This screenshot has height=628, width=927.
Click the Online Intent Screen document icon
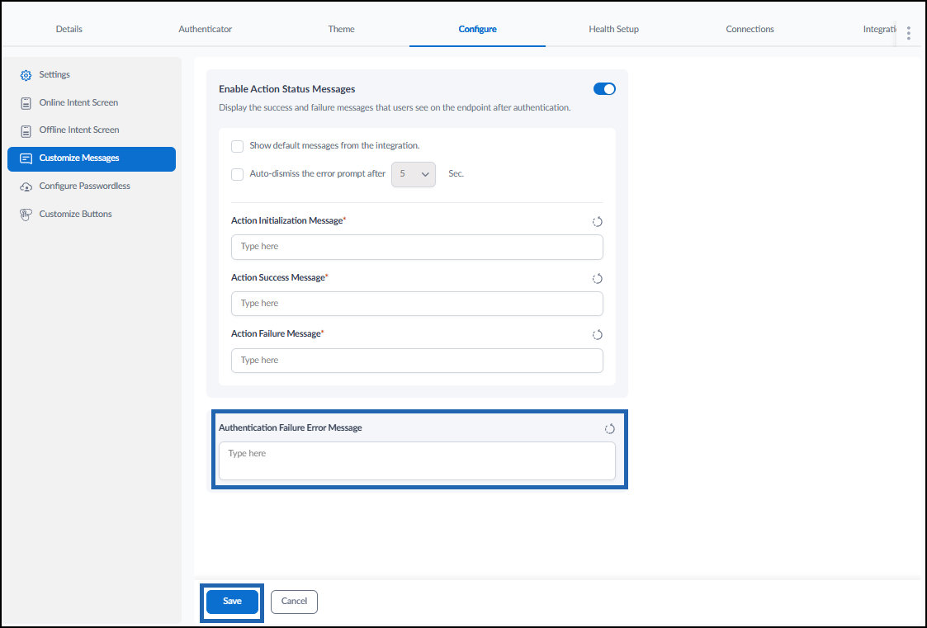click(x=26, y=103)
